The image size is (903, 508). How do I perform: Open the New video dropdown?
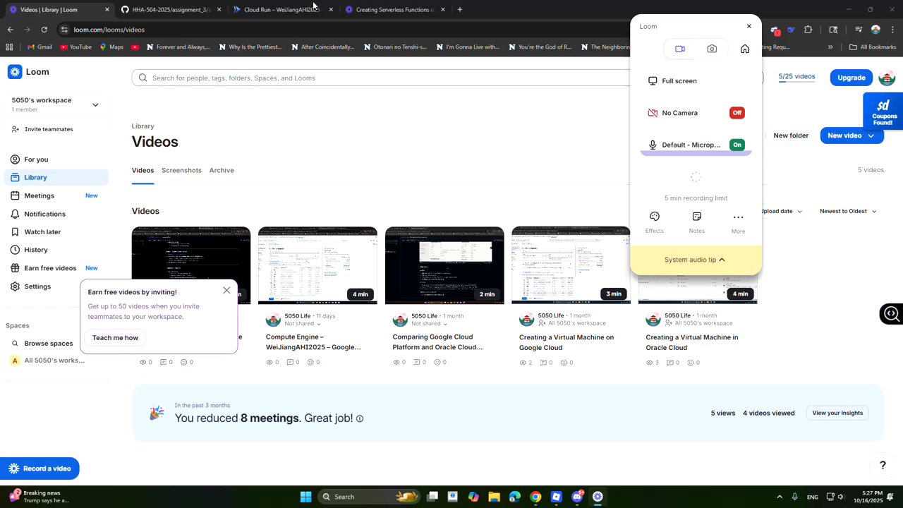click(x=852, y=135)
